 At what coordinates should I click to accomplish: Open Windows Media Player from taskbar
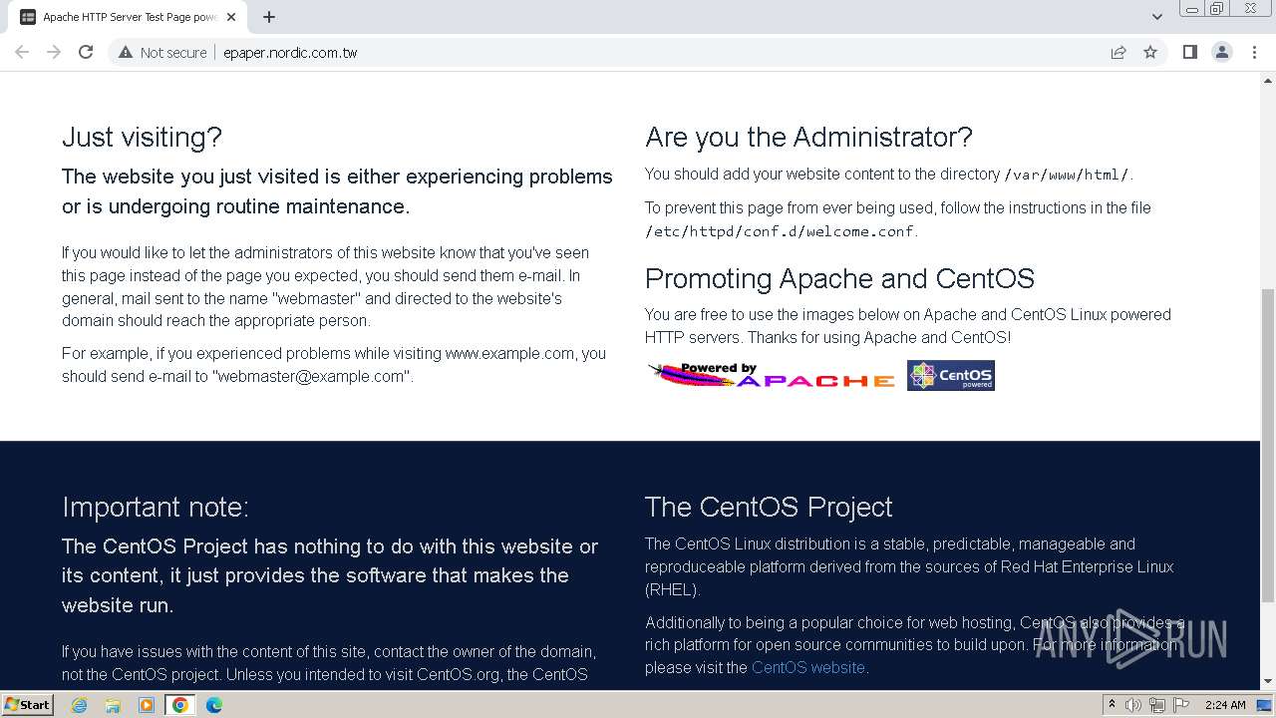click(147, 705)
